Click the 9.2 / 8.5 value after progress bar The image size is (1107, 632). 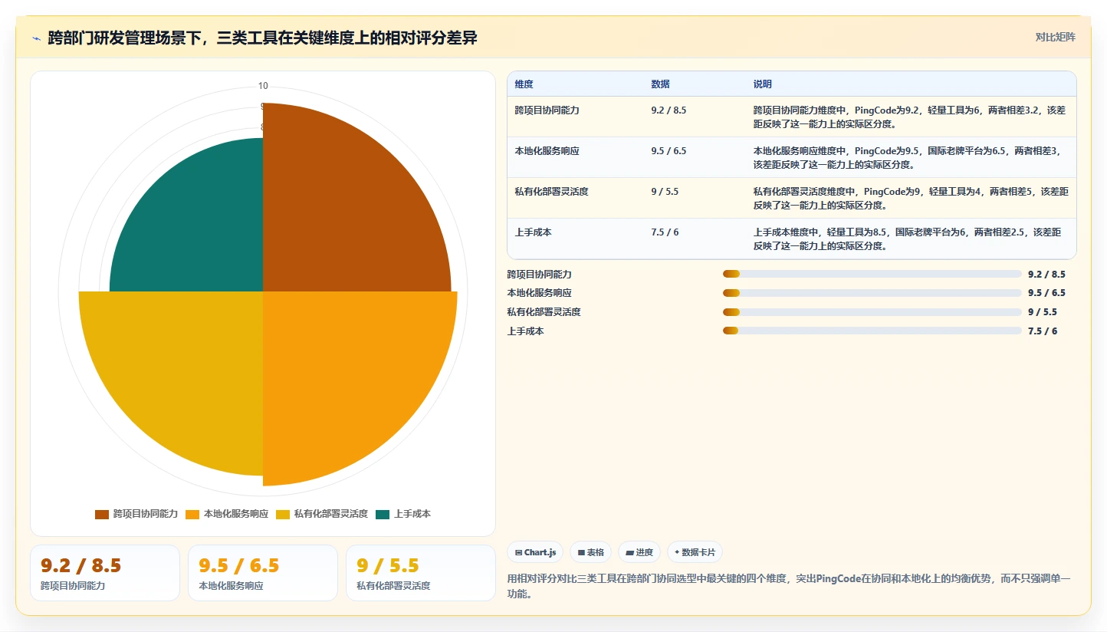coord(1046,274)
